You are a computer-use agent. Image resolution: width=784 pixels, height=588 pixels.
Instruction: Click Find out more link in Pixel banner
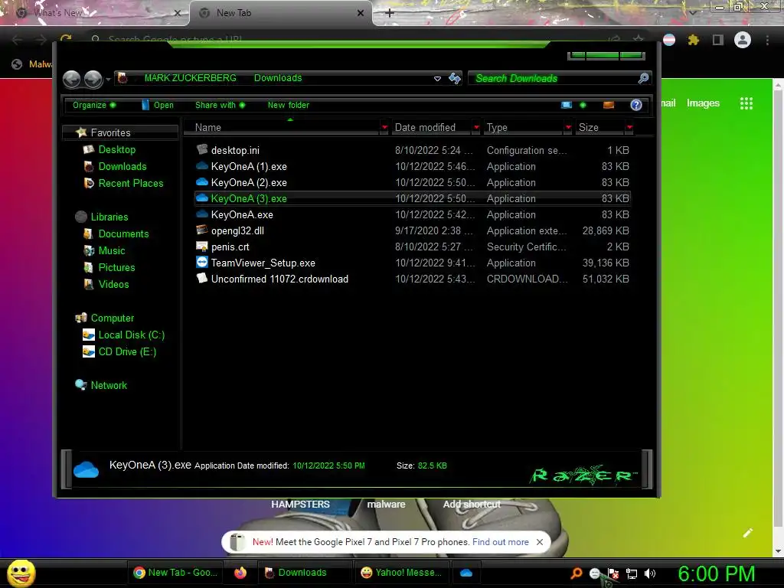click(x=501, y=542)
